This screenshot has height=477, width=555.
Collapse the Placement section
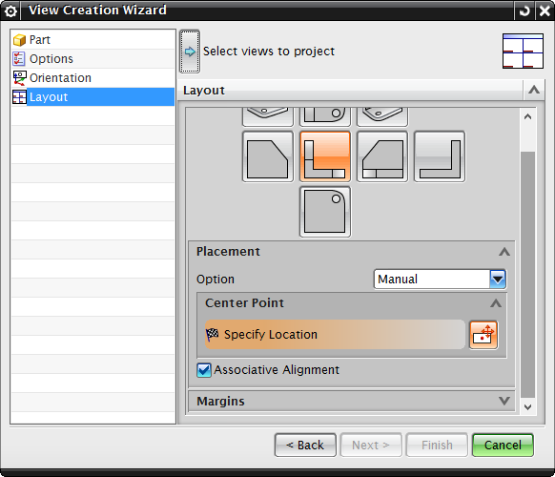504,252
